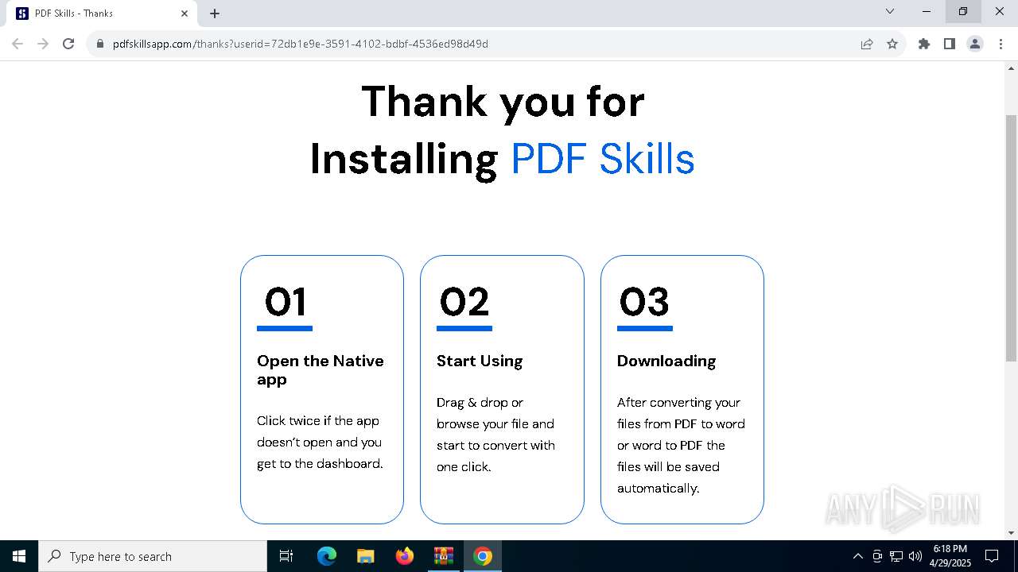Open the clock showing 6:18 PM
Image resolution: width=1018 pixels, height=572 pixels.
(x=950, y=556)
